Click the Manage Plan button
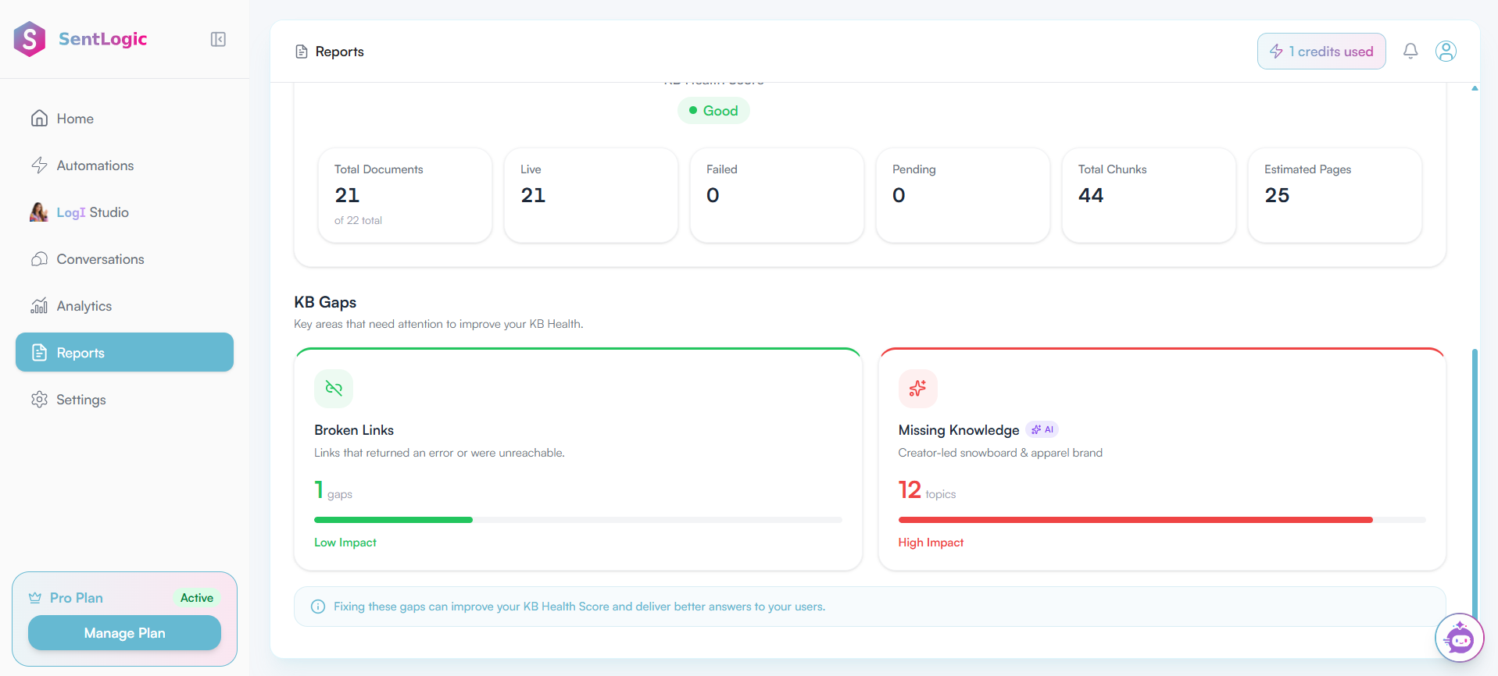1498x676 pixels. 124,633
